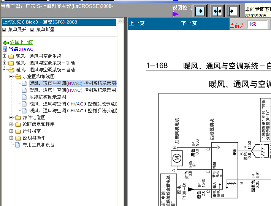The image size is (271, 206).
Task: Click document icon of 专用工具和设备
Action: click(x=17, y=145)
